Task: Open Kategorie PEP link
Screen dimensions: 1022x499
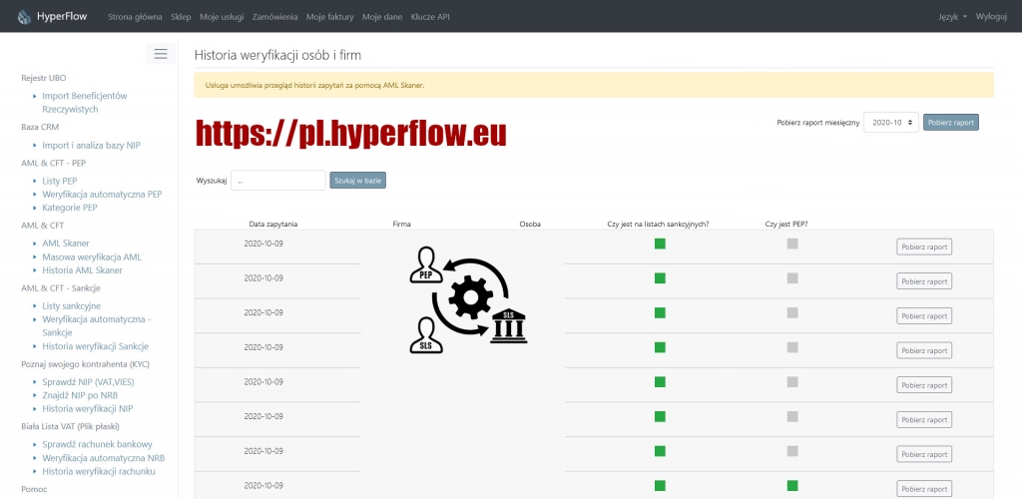Action: click(x=70, y=208)
